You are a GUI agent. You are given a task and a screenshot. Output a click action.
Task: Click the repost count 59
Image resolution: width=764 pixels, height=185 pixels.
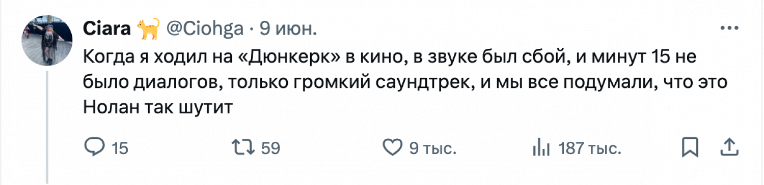(x=271, y=148)
